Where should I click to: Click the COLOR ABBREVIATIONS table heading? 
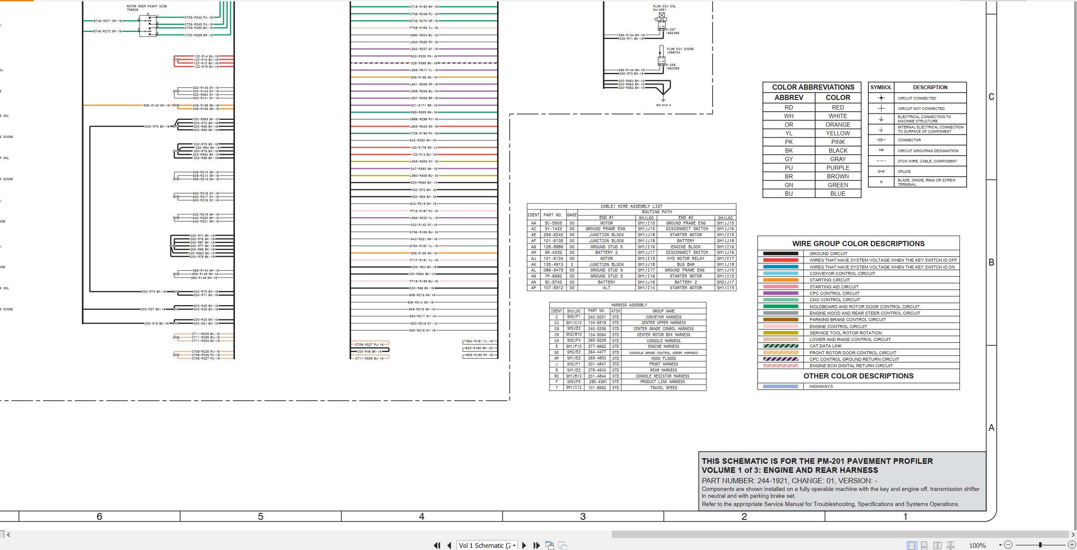coord(813,87)
